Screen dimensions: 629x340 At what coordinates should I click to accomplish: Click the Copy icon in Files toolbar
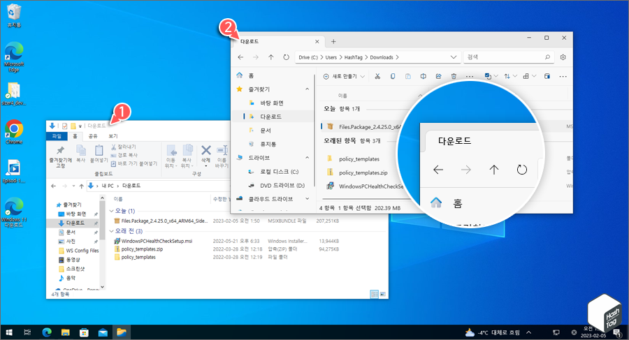[x=393, y=76]
